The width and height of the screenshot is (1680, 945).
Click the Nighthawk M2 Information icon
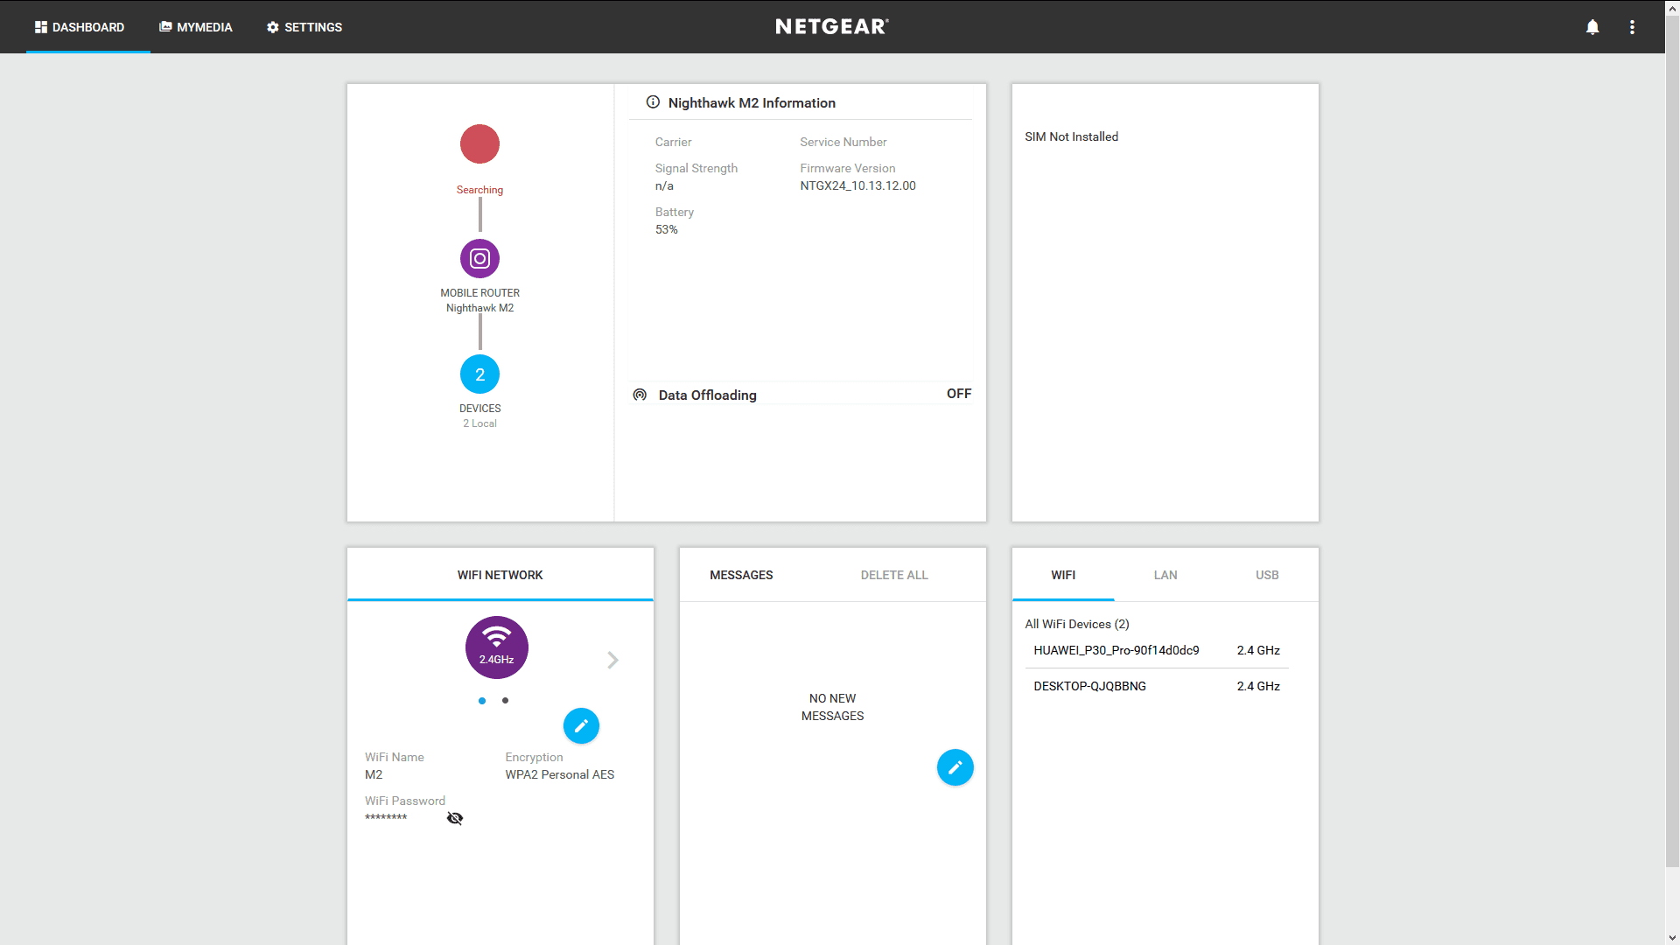(653, 102)
